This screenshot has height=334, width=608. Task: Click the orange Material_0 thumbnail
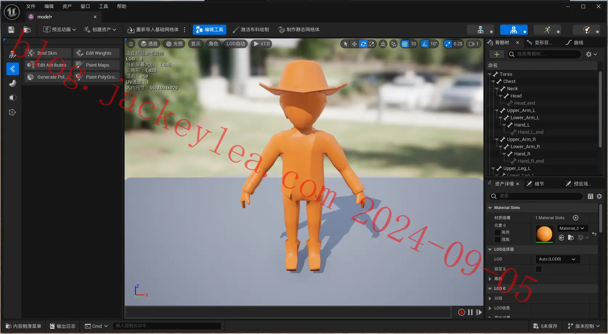(x=544, y=234)
